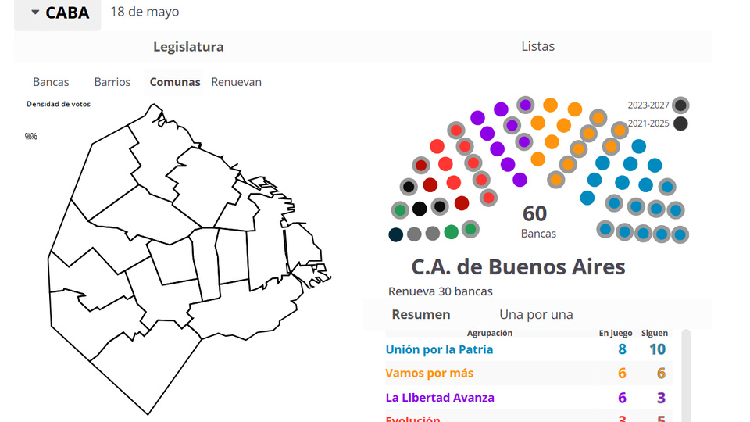Open the CABA district dropdown
This screenshot has height=422, width=750.
59,13
